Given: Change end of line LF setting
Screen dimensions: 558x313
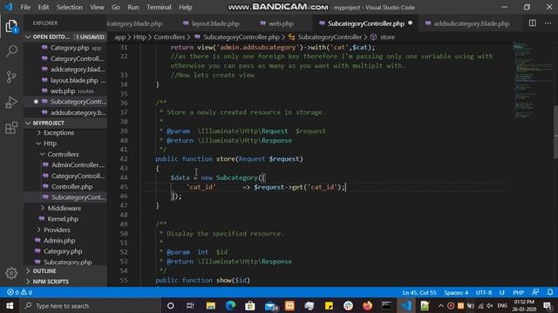Looking at the screenshot, I should click(502, 293).
